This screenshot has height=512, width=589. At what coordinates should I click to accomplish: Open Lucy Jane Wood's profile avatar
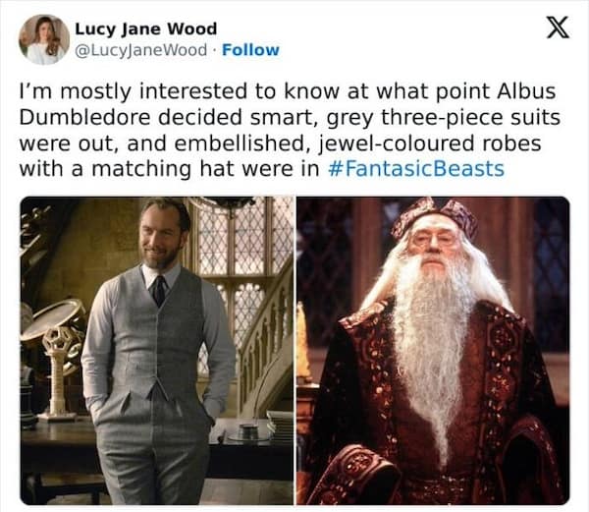point(44,40)
